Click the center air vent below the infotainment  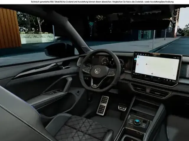pos(151,90)
